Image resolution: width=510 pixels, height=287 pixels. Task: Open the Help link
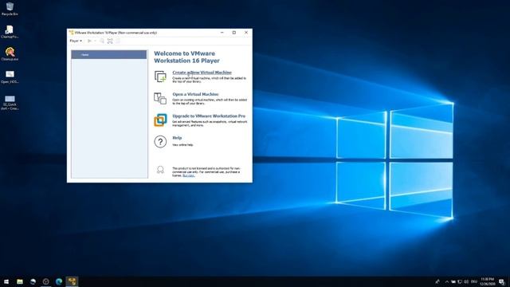177,138
